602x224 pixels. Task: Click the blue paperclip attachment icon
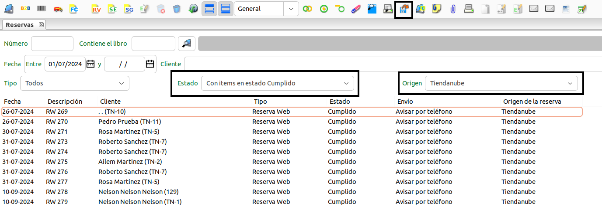coord(452,9)
